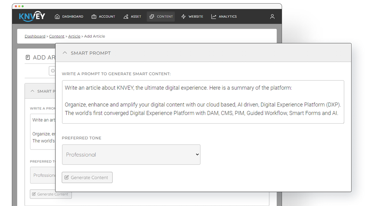Click the Analytics chart icon
The height and width of the screenshot is (206, 367).
214,16
